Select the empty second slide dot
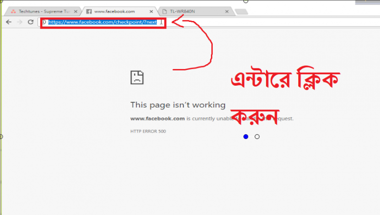The width and height of the screenshot is (380, 215). pyautogui.click(x=257, y=137)
